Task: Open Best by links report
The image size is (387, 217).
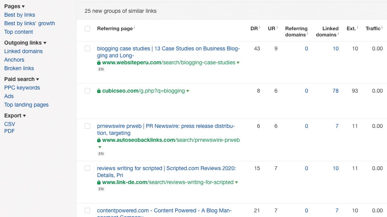Action: click(19, 15)
